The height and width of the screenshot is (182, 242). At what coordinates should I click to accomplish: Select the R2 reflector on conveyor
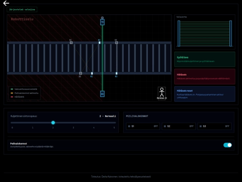[x=99, y=43]
